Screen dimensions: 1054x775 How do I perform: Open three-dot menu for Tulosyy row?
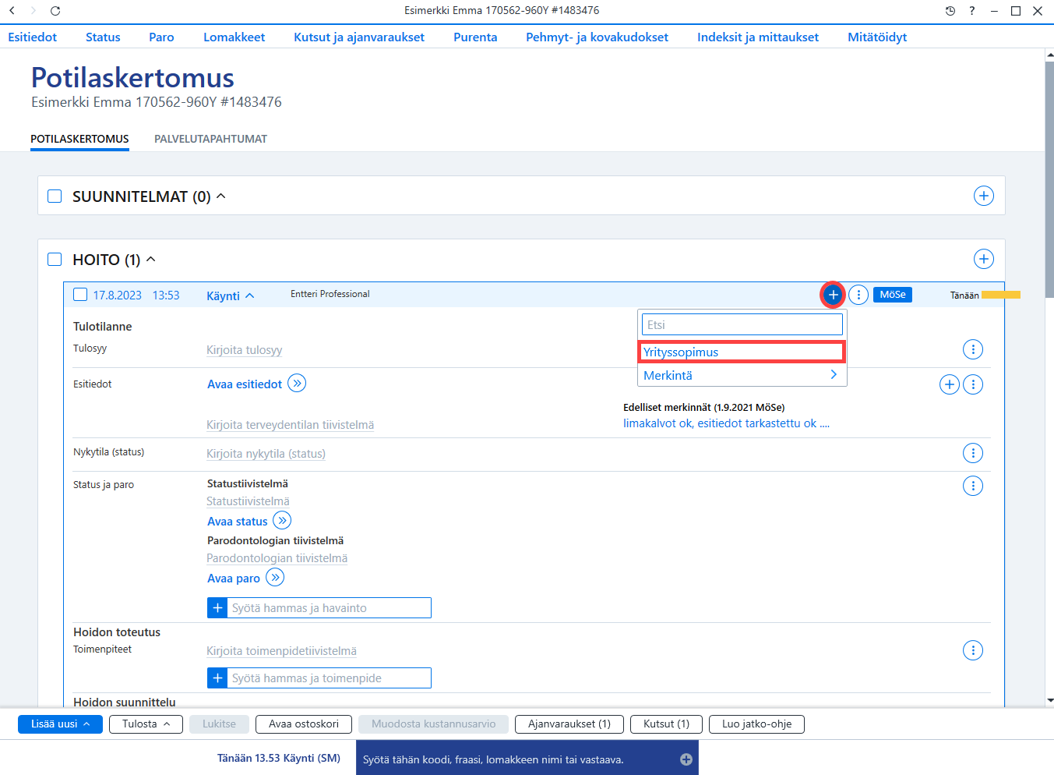click(x=973, y=349)
